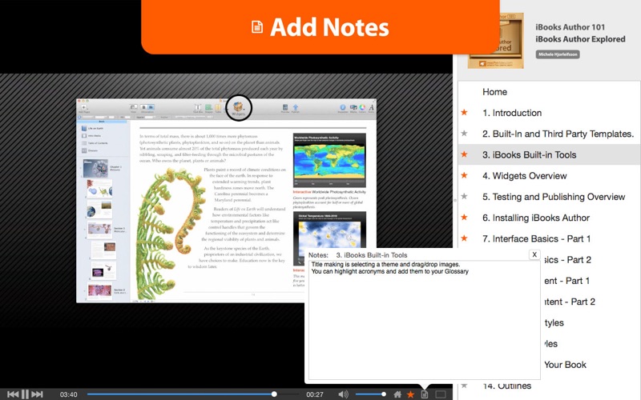Click into the notes text area
The height and width of the screenshot is (400, 641).
(424, 321)
